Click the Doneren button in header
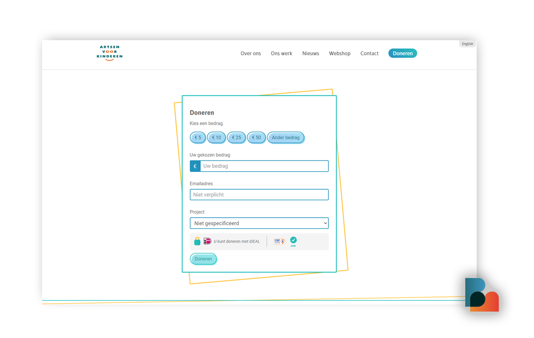Image resolution: width=534 pixels, height=338 pixels. point(403,53)
